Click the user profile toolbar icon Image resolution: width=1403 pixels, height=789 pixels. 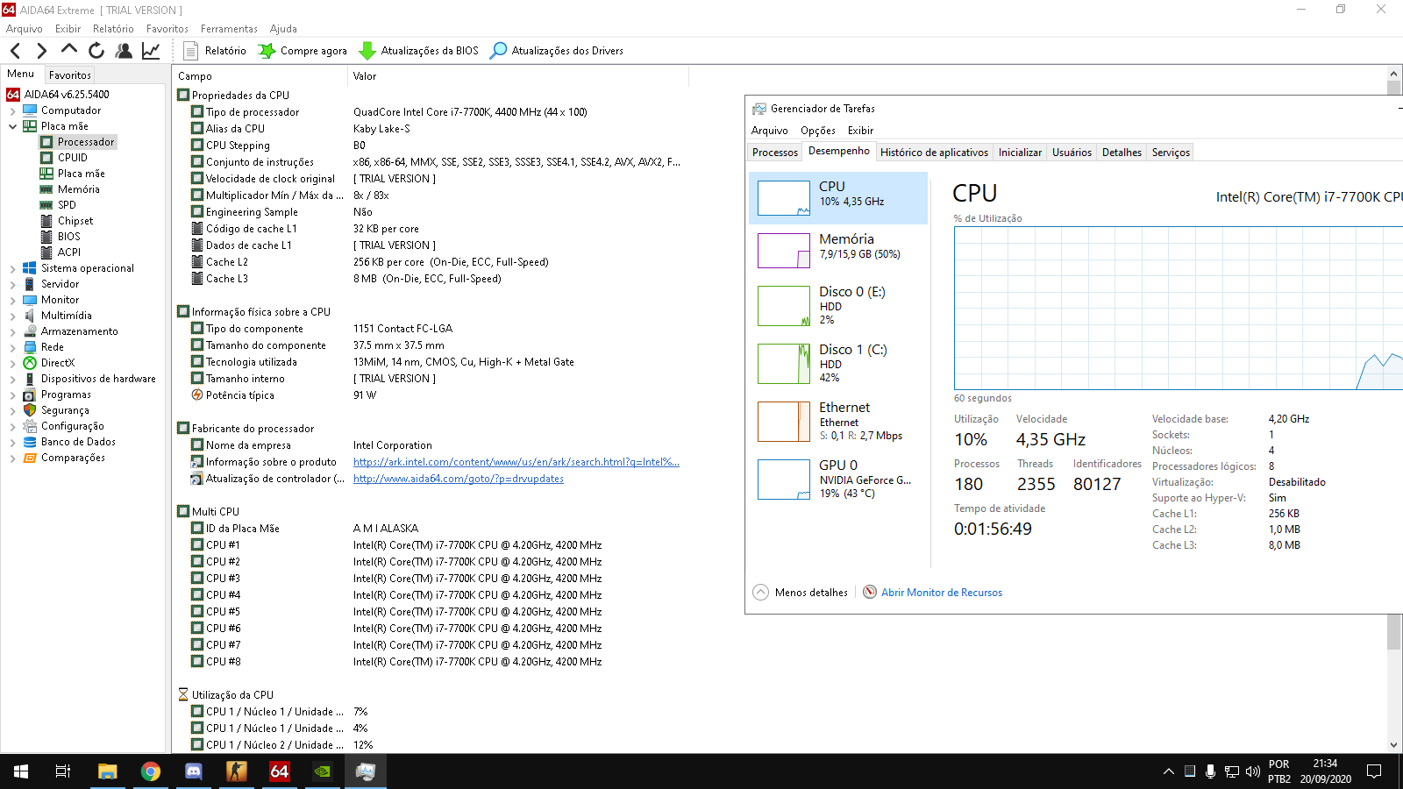124,51
